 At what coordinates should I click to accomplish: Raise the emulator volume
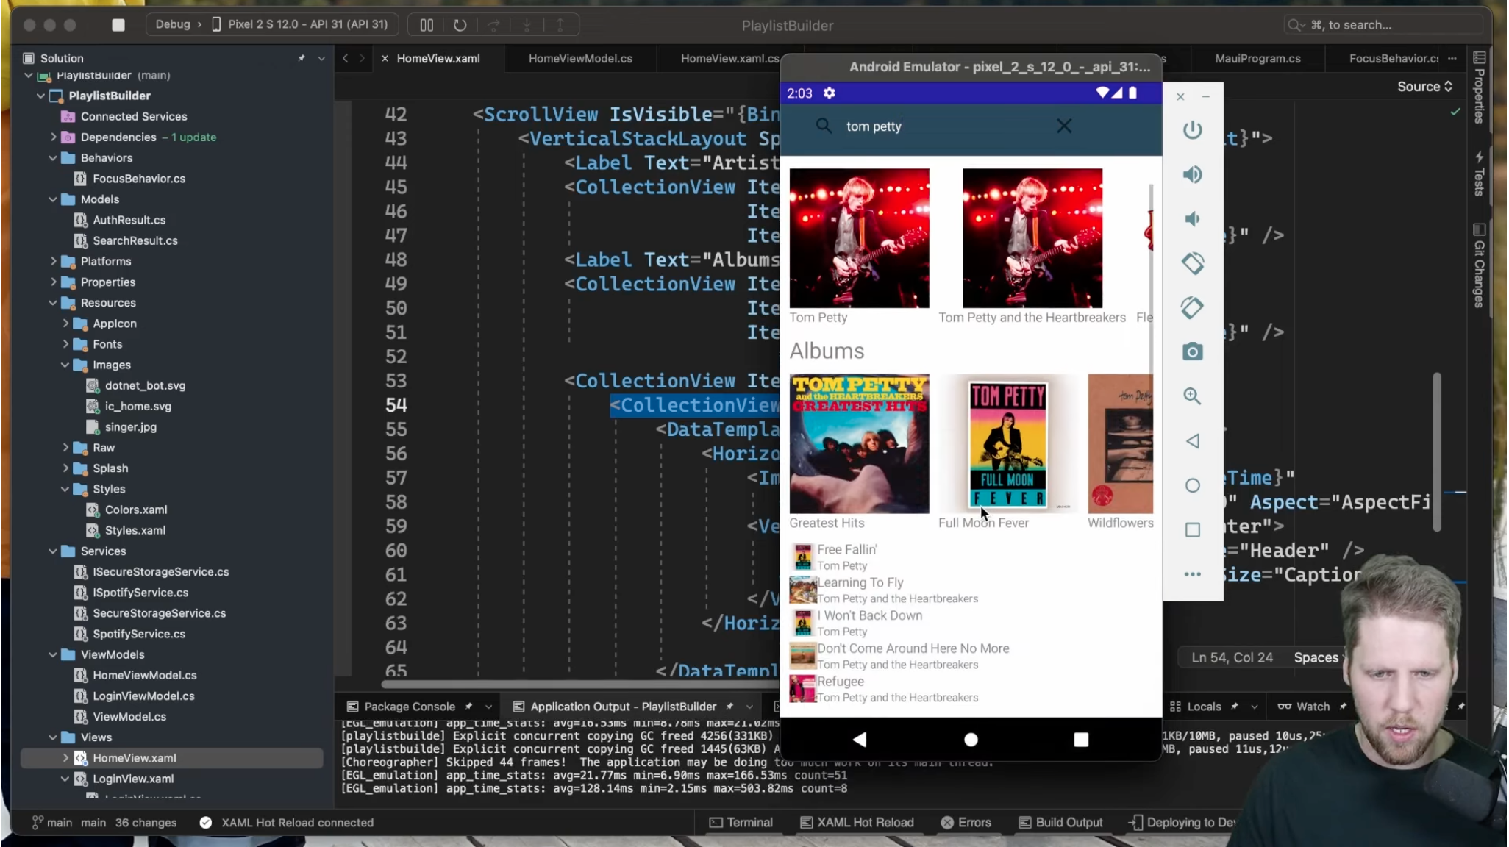coord(1192,174)
